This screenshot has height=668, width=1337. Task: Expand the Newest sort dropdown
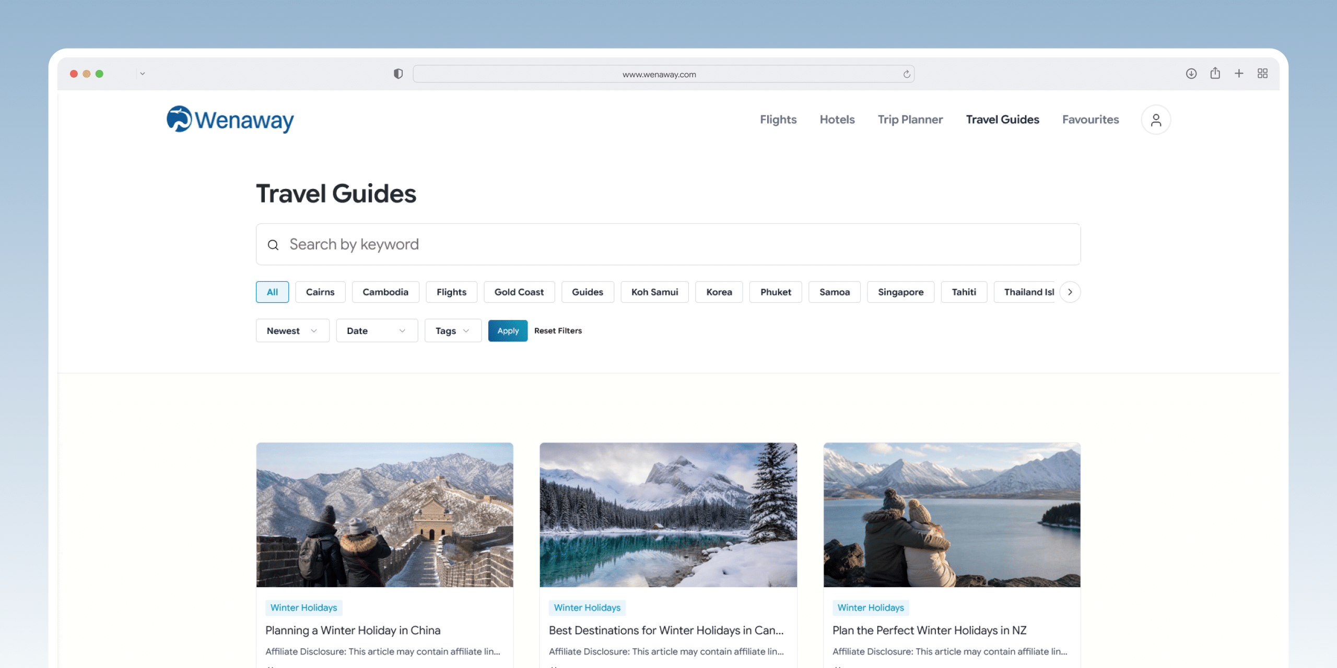click(x=292, y=331)
